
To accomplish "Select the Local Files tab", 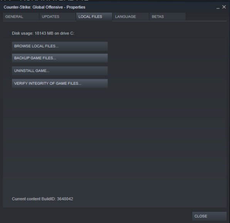I will (x=94, y=17).
